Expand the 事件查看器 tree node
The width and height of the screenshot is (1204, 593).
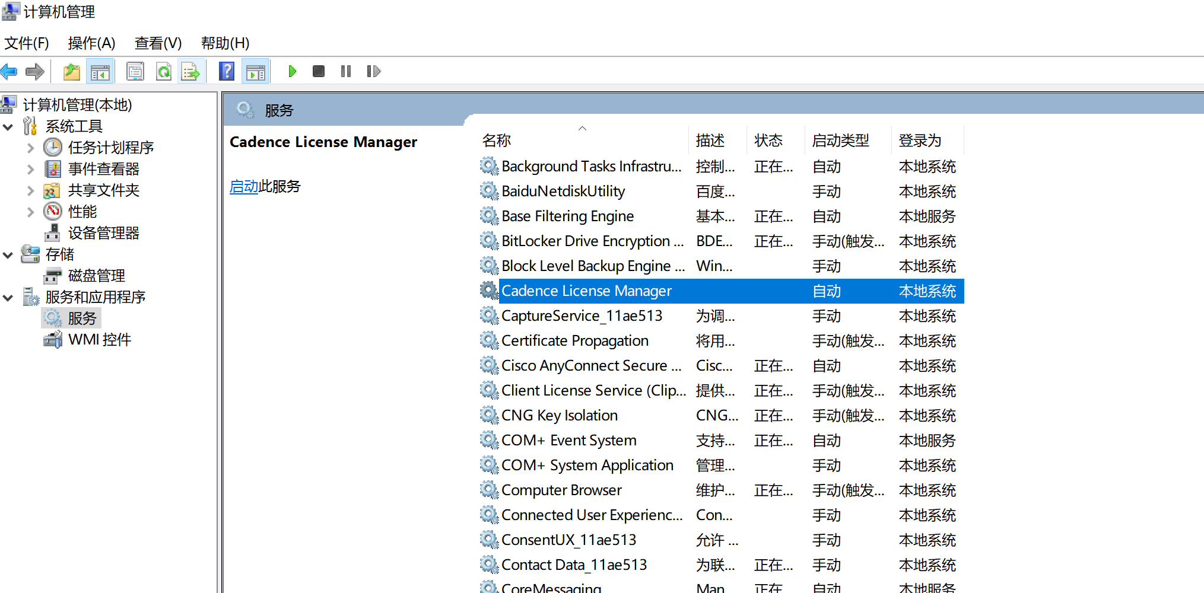click(30, 168)
